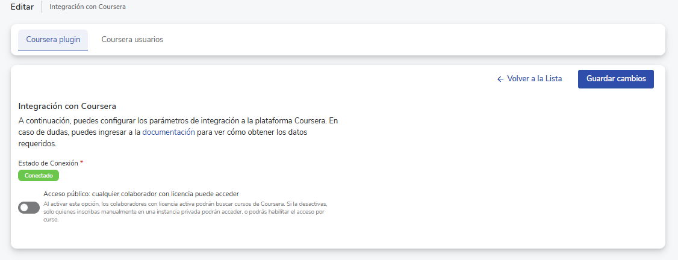This screenshot has height=260, width=678.
Task: Click the Estado de Conexión label
Action: [48, 163]
